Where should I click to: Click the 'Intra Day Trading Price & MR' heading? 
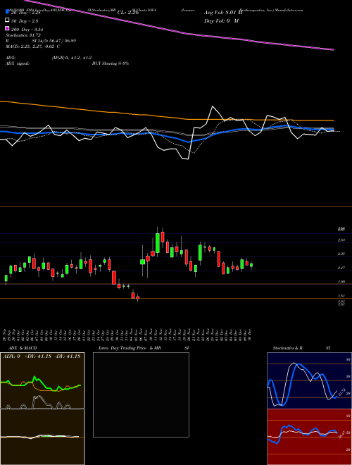point(130,348)
